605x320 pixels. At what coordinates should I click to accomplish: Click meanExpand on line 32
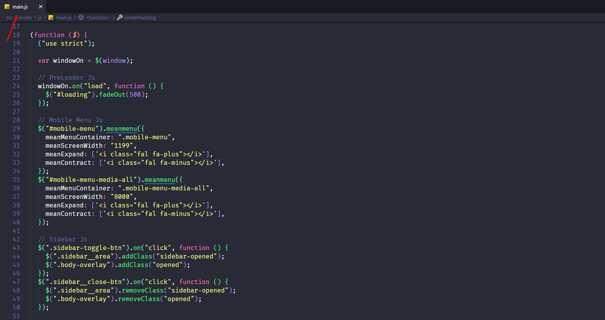(x=64, y=154)
